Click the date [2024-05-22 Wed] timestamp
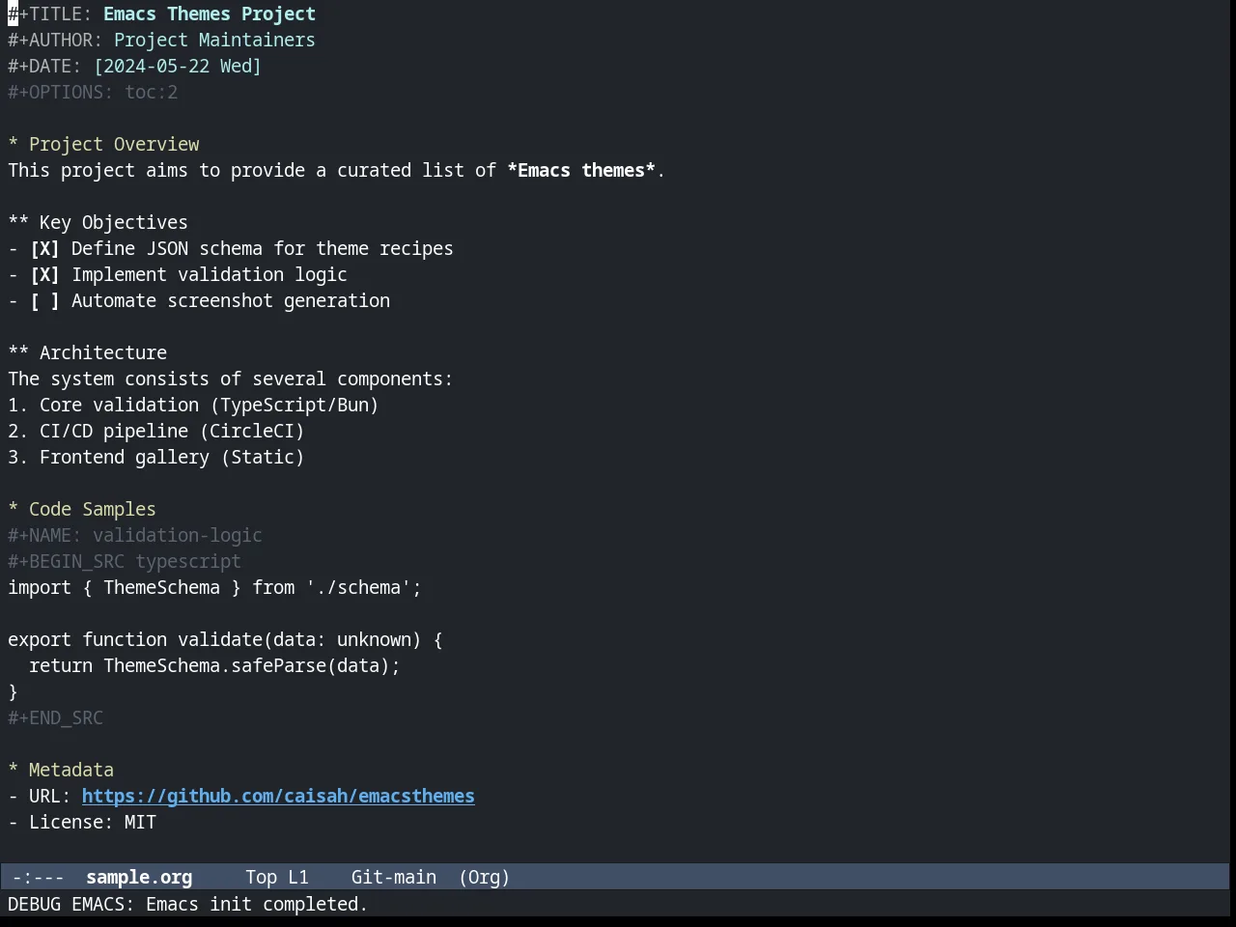The width and height of the screenshot is (1236, 927). point(178,66)
